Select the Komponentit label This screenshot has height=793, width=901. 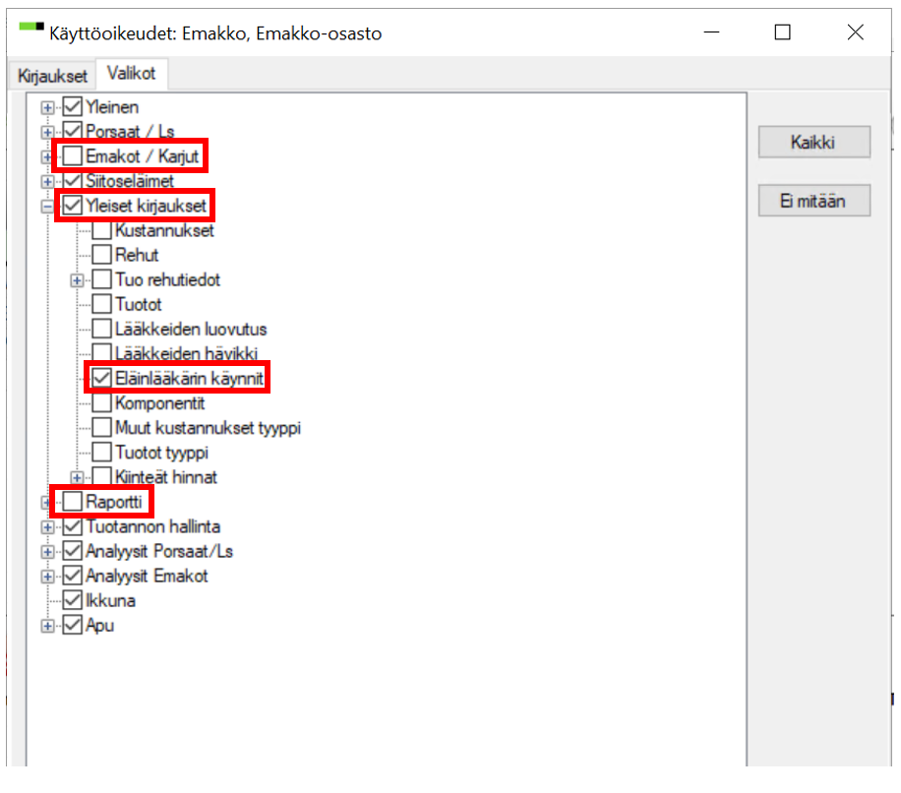(159, 402)
